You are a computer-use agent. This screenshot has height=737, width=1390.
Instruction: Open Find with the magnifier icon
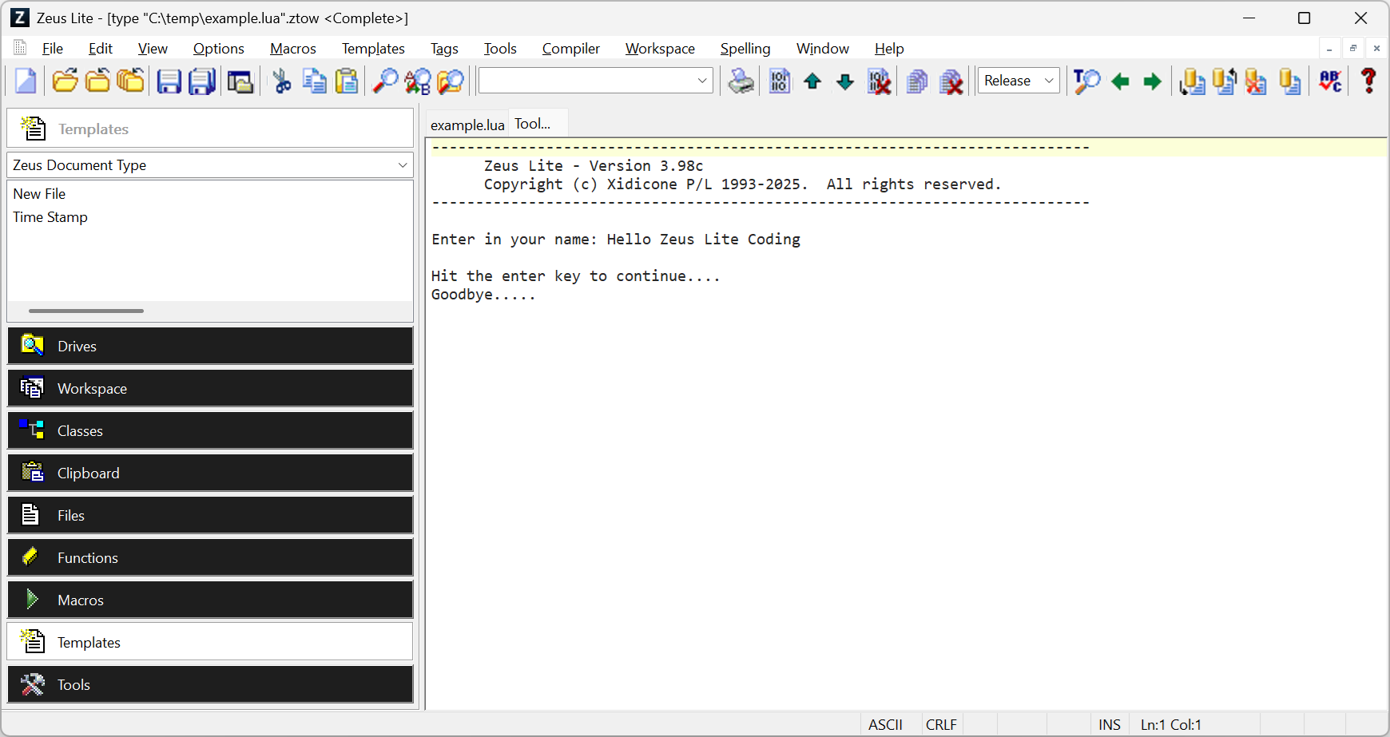tap(385, 81)
